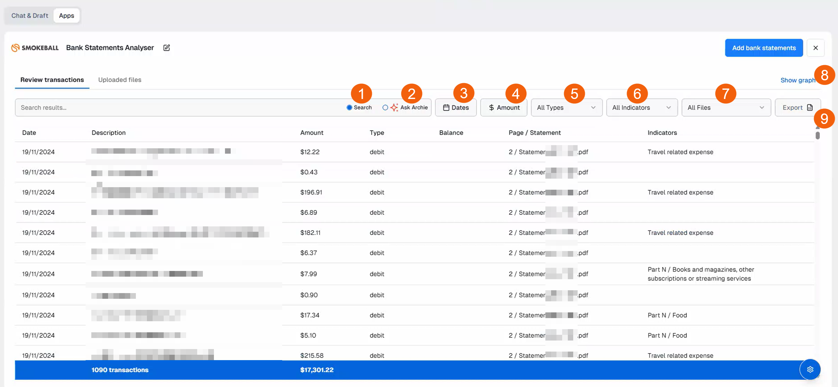The height and width of the screenshot is (387, 838).
Task: Click the $182.11 amount cell
Action: [310, 233]
